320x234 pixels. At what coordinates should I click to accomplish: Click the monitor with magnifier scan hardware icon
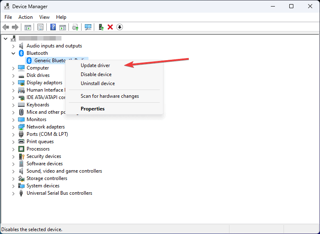[88, 27]
